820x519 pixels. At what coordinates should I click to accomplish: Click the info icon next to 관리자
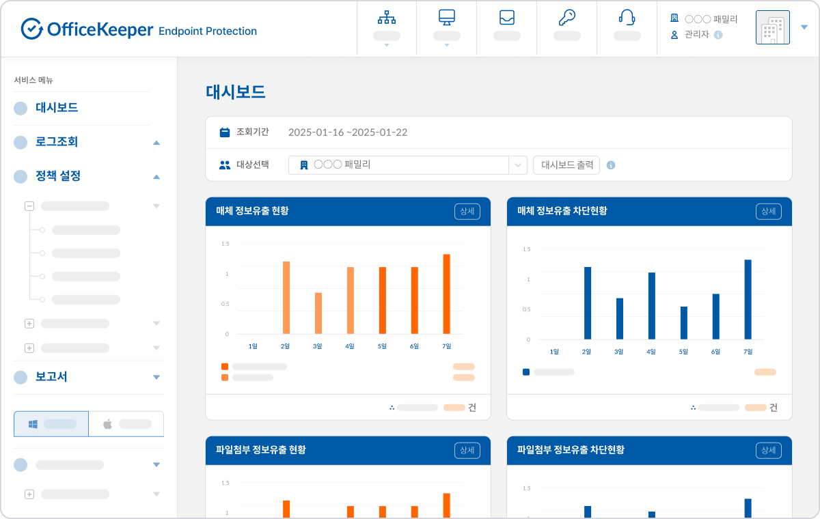click(x=718, y=35)
